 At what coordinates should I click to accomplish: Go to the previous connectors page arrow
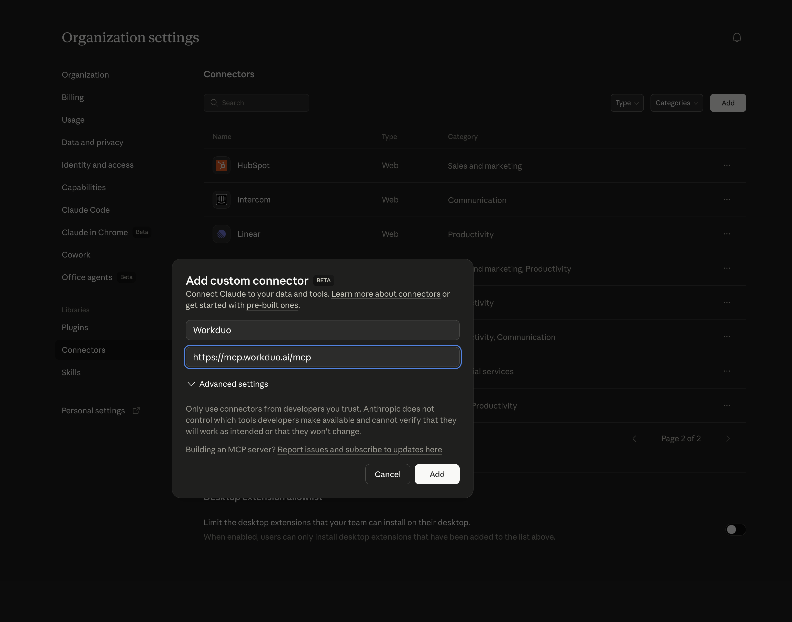(634, 438)
